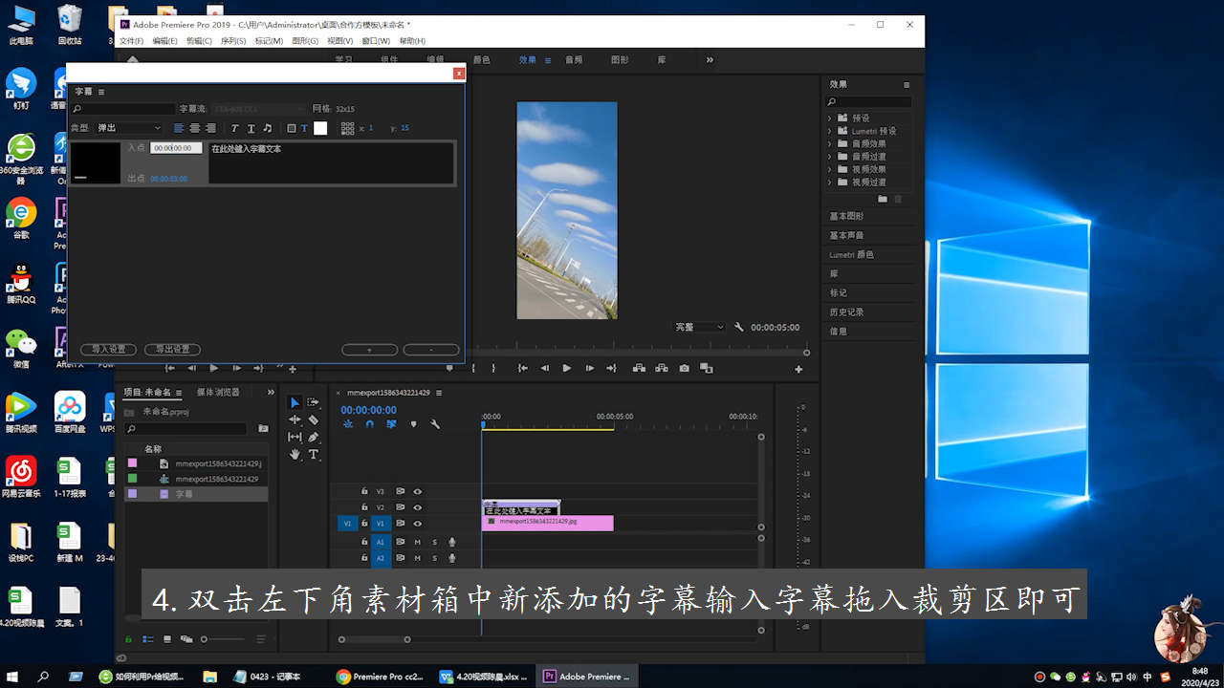
Task: Toggle caption background color box icon
Action: [292, 128]
